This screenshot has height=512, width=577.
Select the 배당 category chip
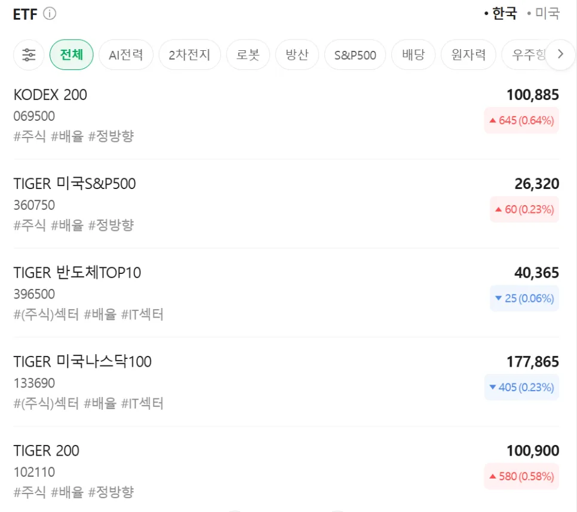413,54
